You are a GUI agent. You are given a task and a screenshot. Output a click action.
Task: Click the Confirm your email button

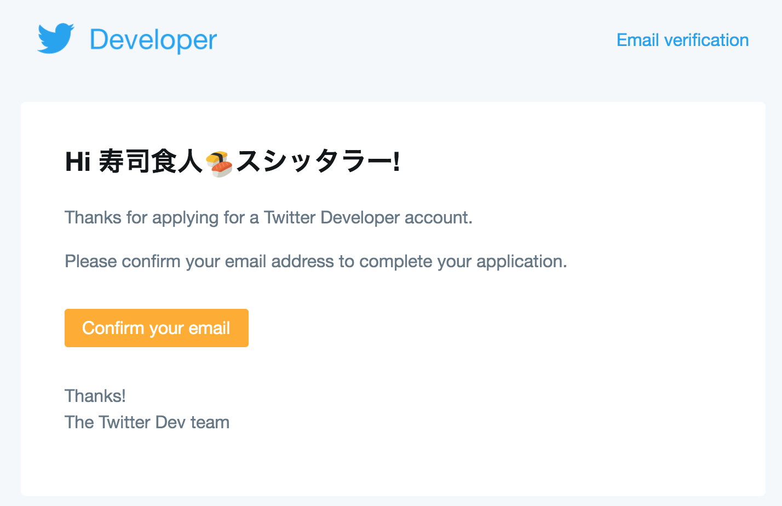click(157, 328)
